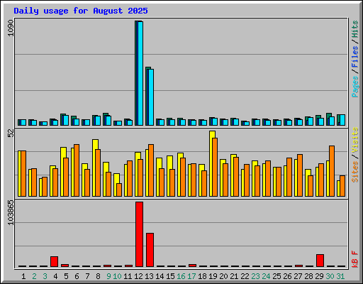Click green day label 2
Viewport: 363px width, 284px height.
tap(34, 276)
